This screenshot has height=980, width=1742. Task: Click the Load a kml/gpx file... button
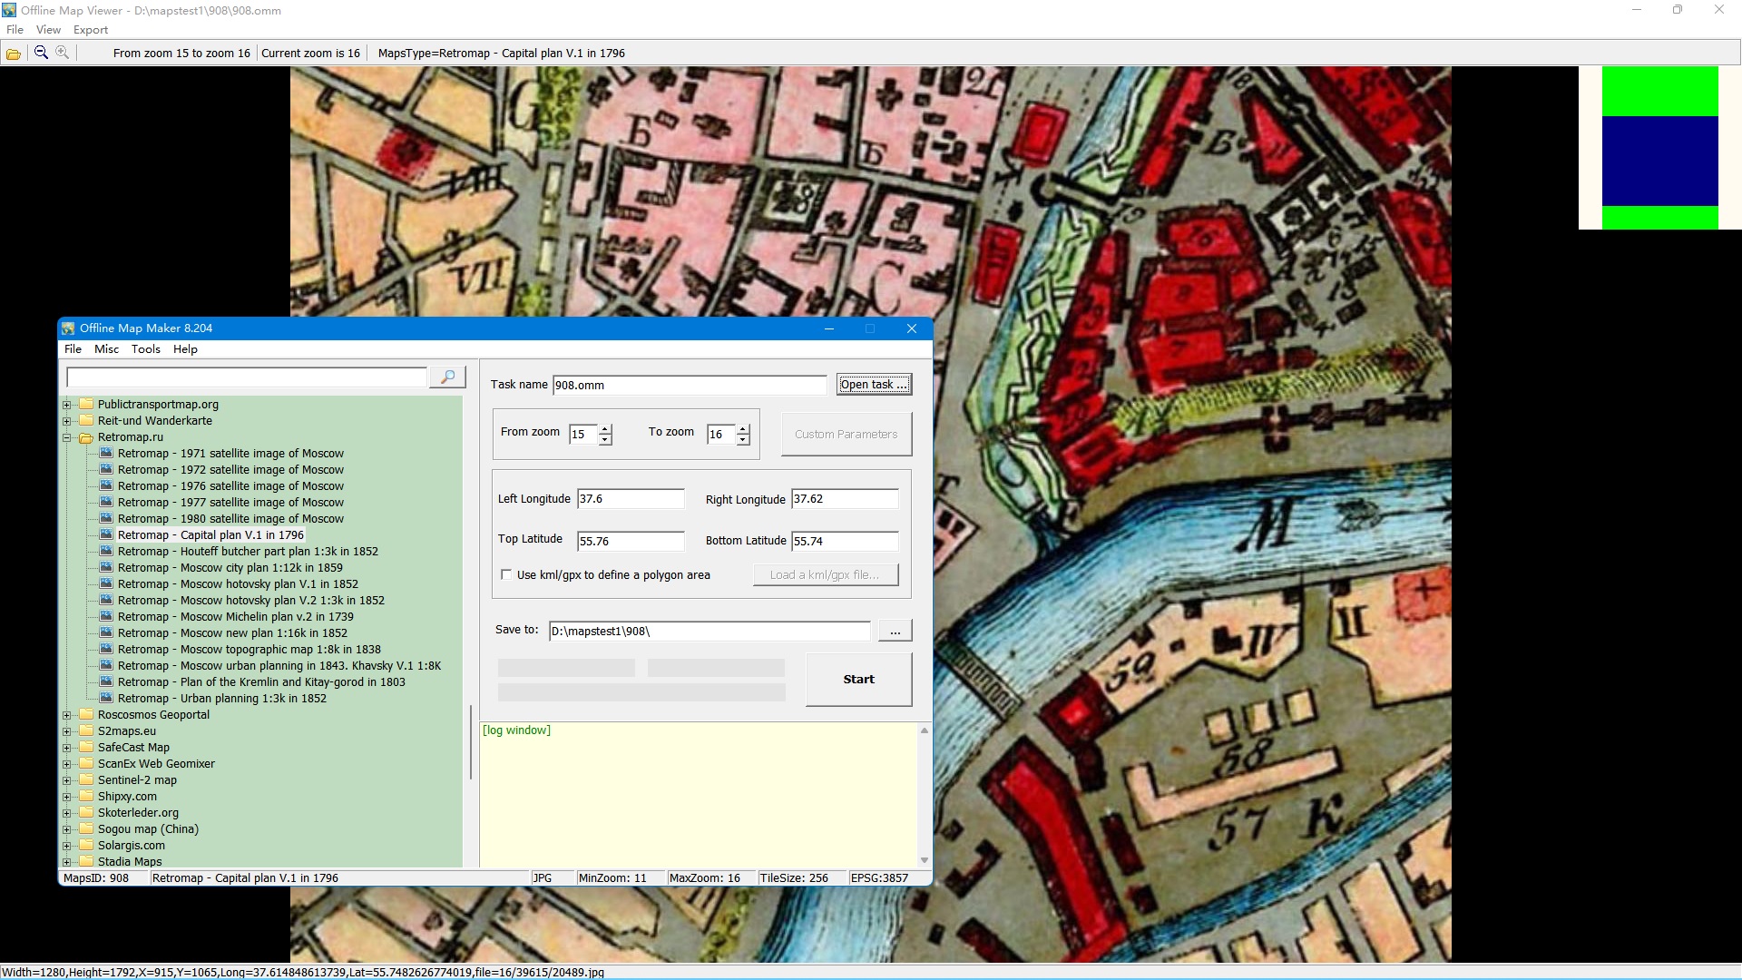826,575
